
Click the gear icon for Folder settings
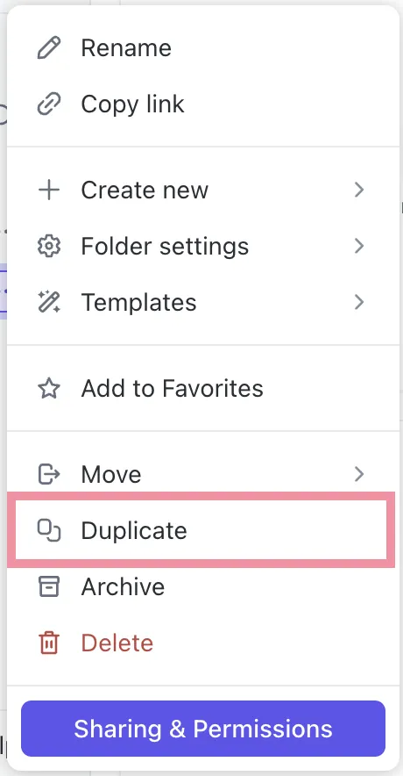click(x=49, y=246)
